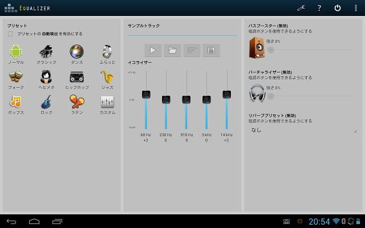Click the 20:54 clock in status bar
This screenshot has width=365, height=228.
click(x=319, y=222)
